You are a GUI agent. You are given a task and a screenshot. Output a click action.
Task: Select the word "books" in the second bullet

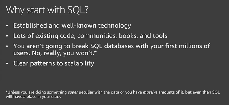click(x=128, y=36)
